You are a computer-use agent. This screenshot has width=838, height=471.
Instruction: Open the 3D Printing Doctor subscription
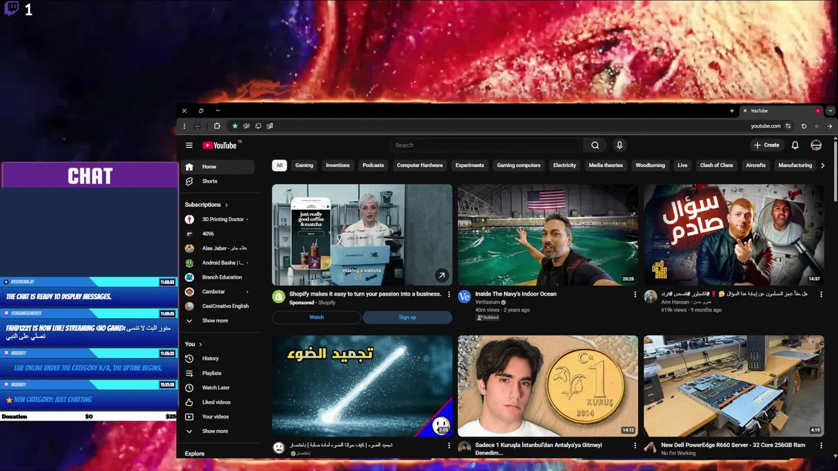(x=217, y=219)
